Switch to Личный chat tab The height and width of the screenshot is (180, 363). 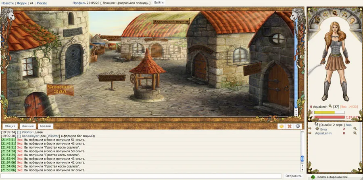pyautogui.click(x=28, y=126)
